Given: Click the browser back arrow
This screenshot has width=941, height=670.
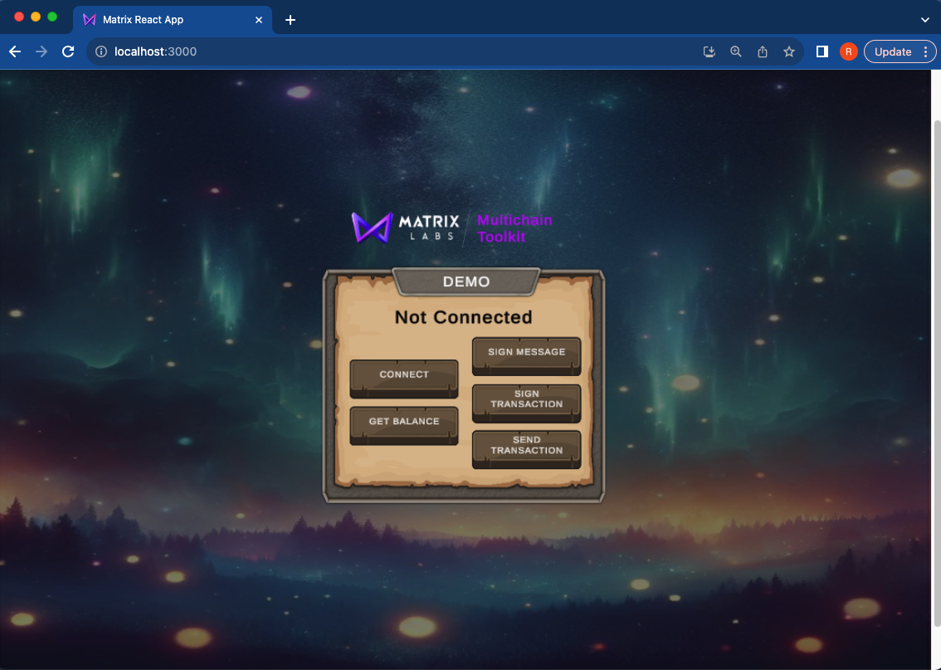Looking at the screenshot, I should pyautogui.click(x=15, y=51).
